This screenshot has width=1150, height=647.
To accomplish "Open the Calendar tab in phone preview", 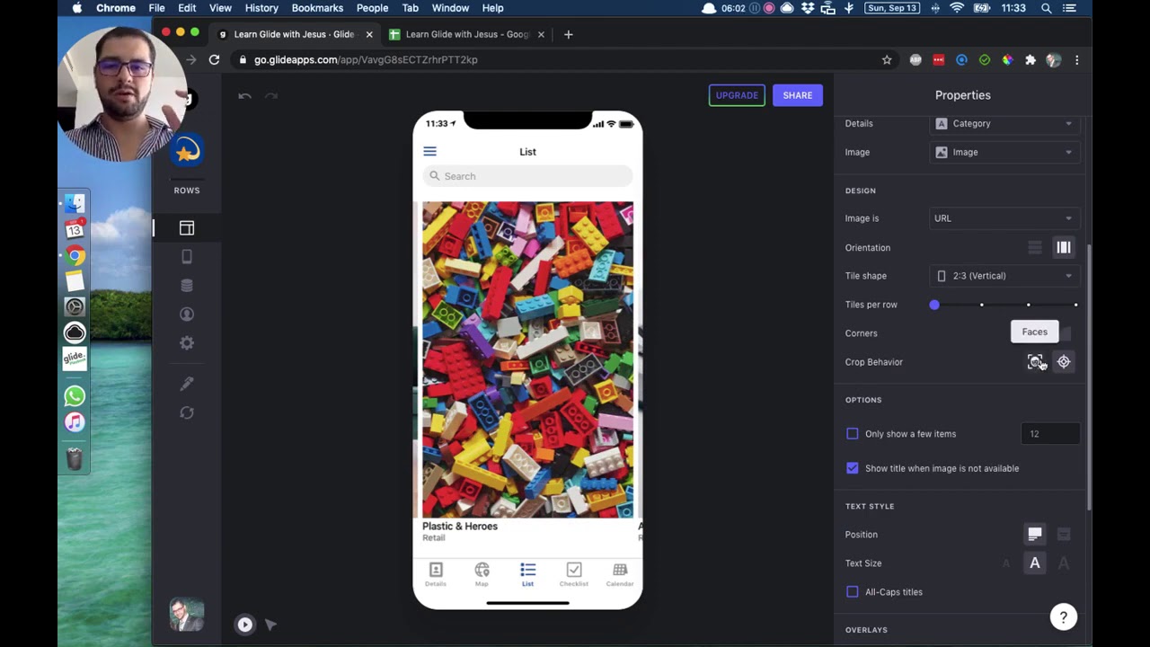I will pos(620,574).
